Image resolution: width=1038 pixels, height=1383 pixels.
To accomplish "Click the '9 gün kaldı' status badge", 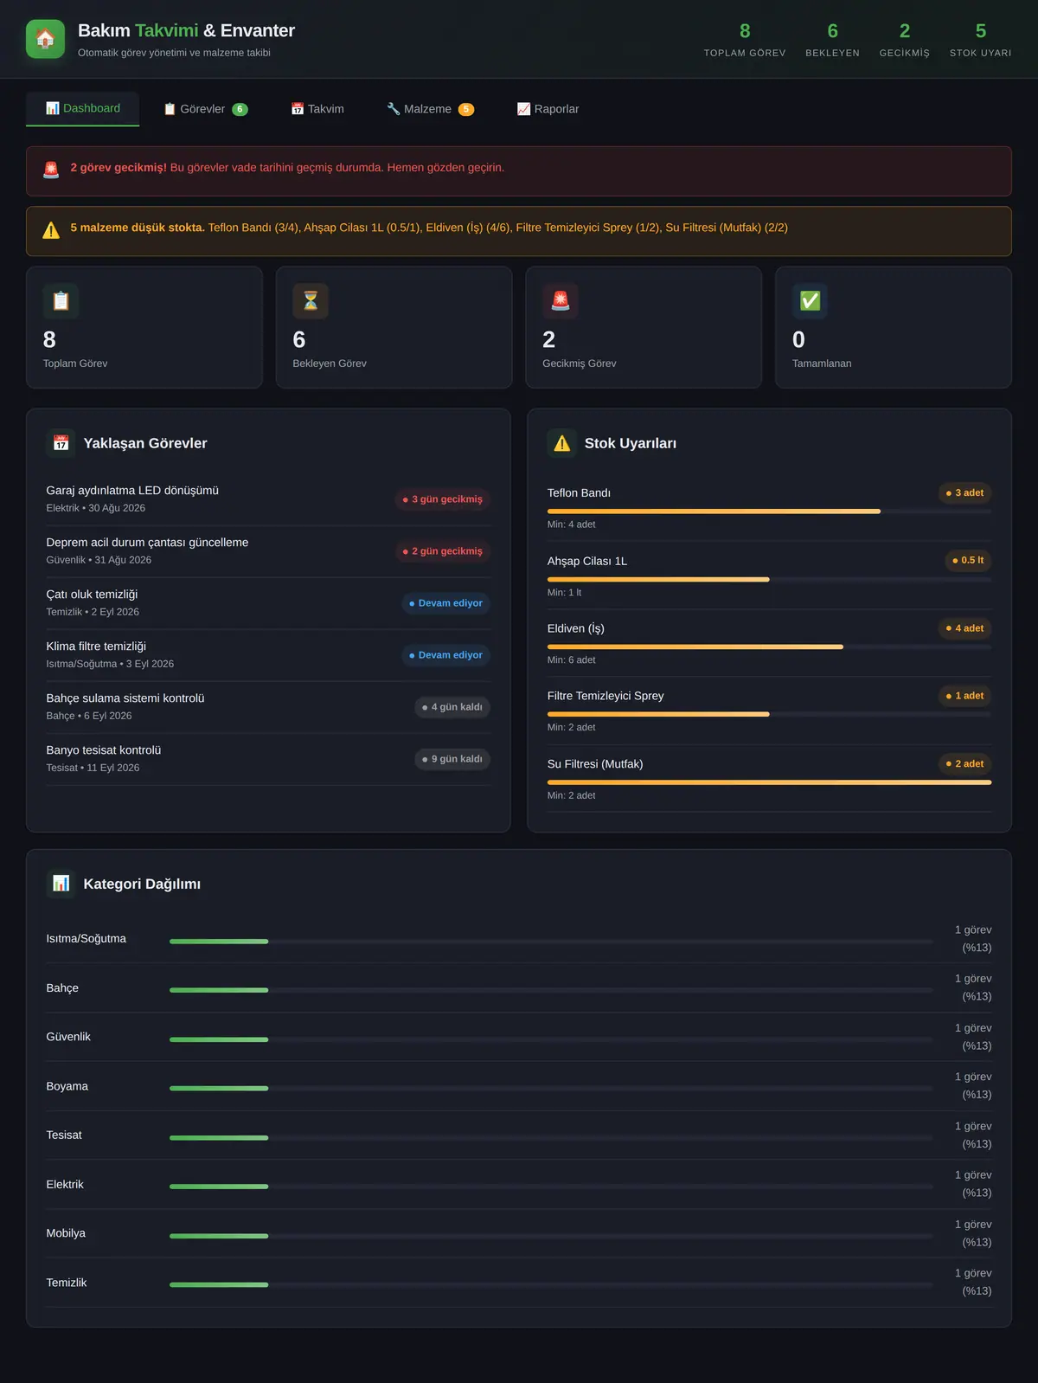I will pos(452,759).
